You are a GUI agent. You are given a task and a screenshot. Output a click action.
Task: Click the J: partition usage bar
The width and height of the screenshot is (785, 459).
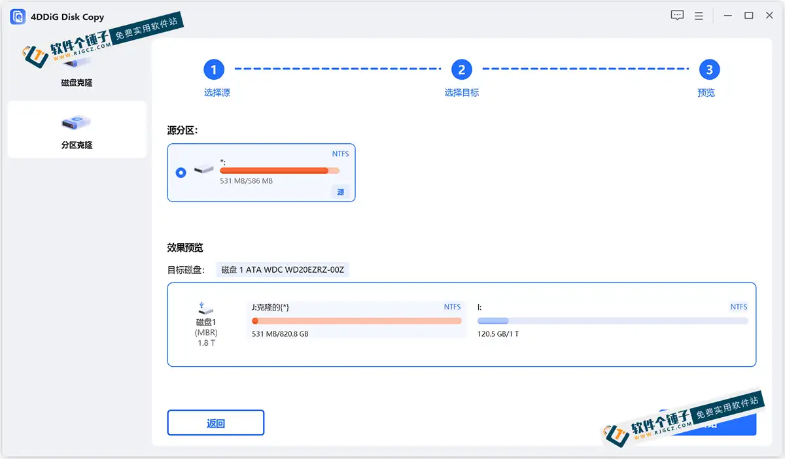click(357, 321)
